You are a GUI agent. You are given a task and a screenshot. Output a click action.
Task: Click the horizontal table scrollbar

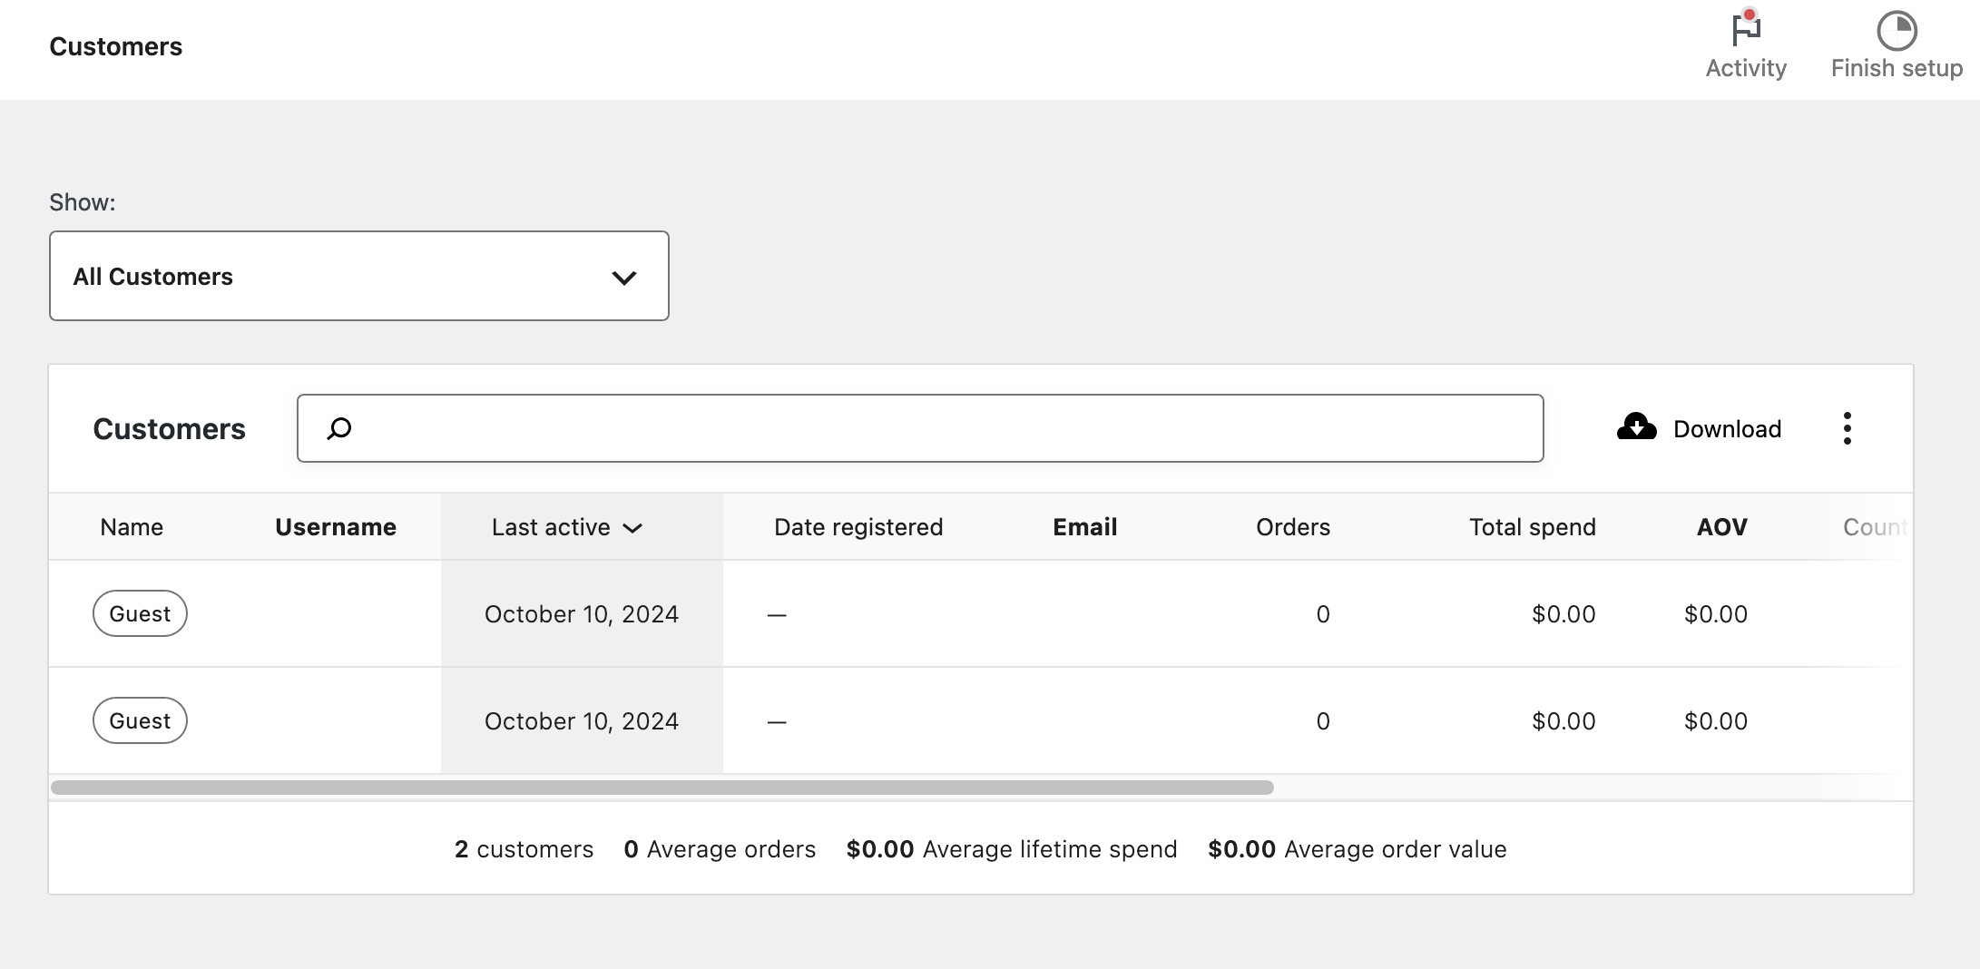(661, 786)
